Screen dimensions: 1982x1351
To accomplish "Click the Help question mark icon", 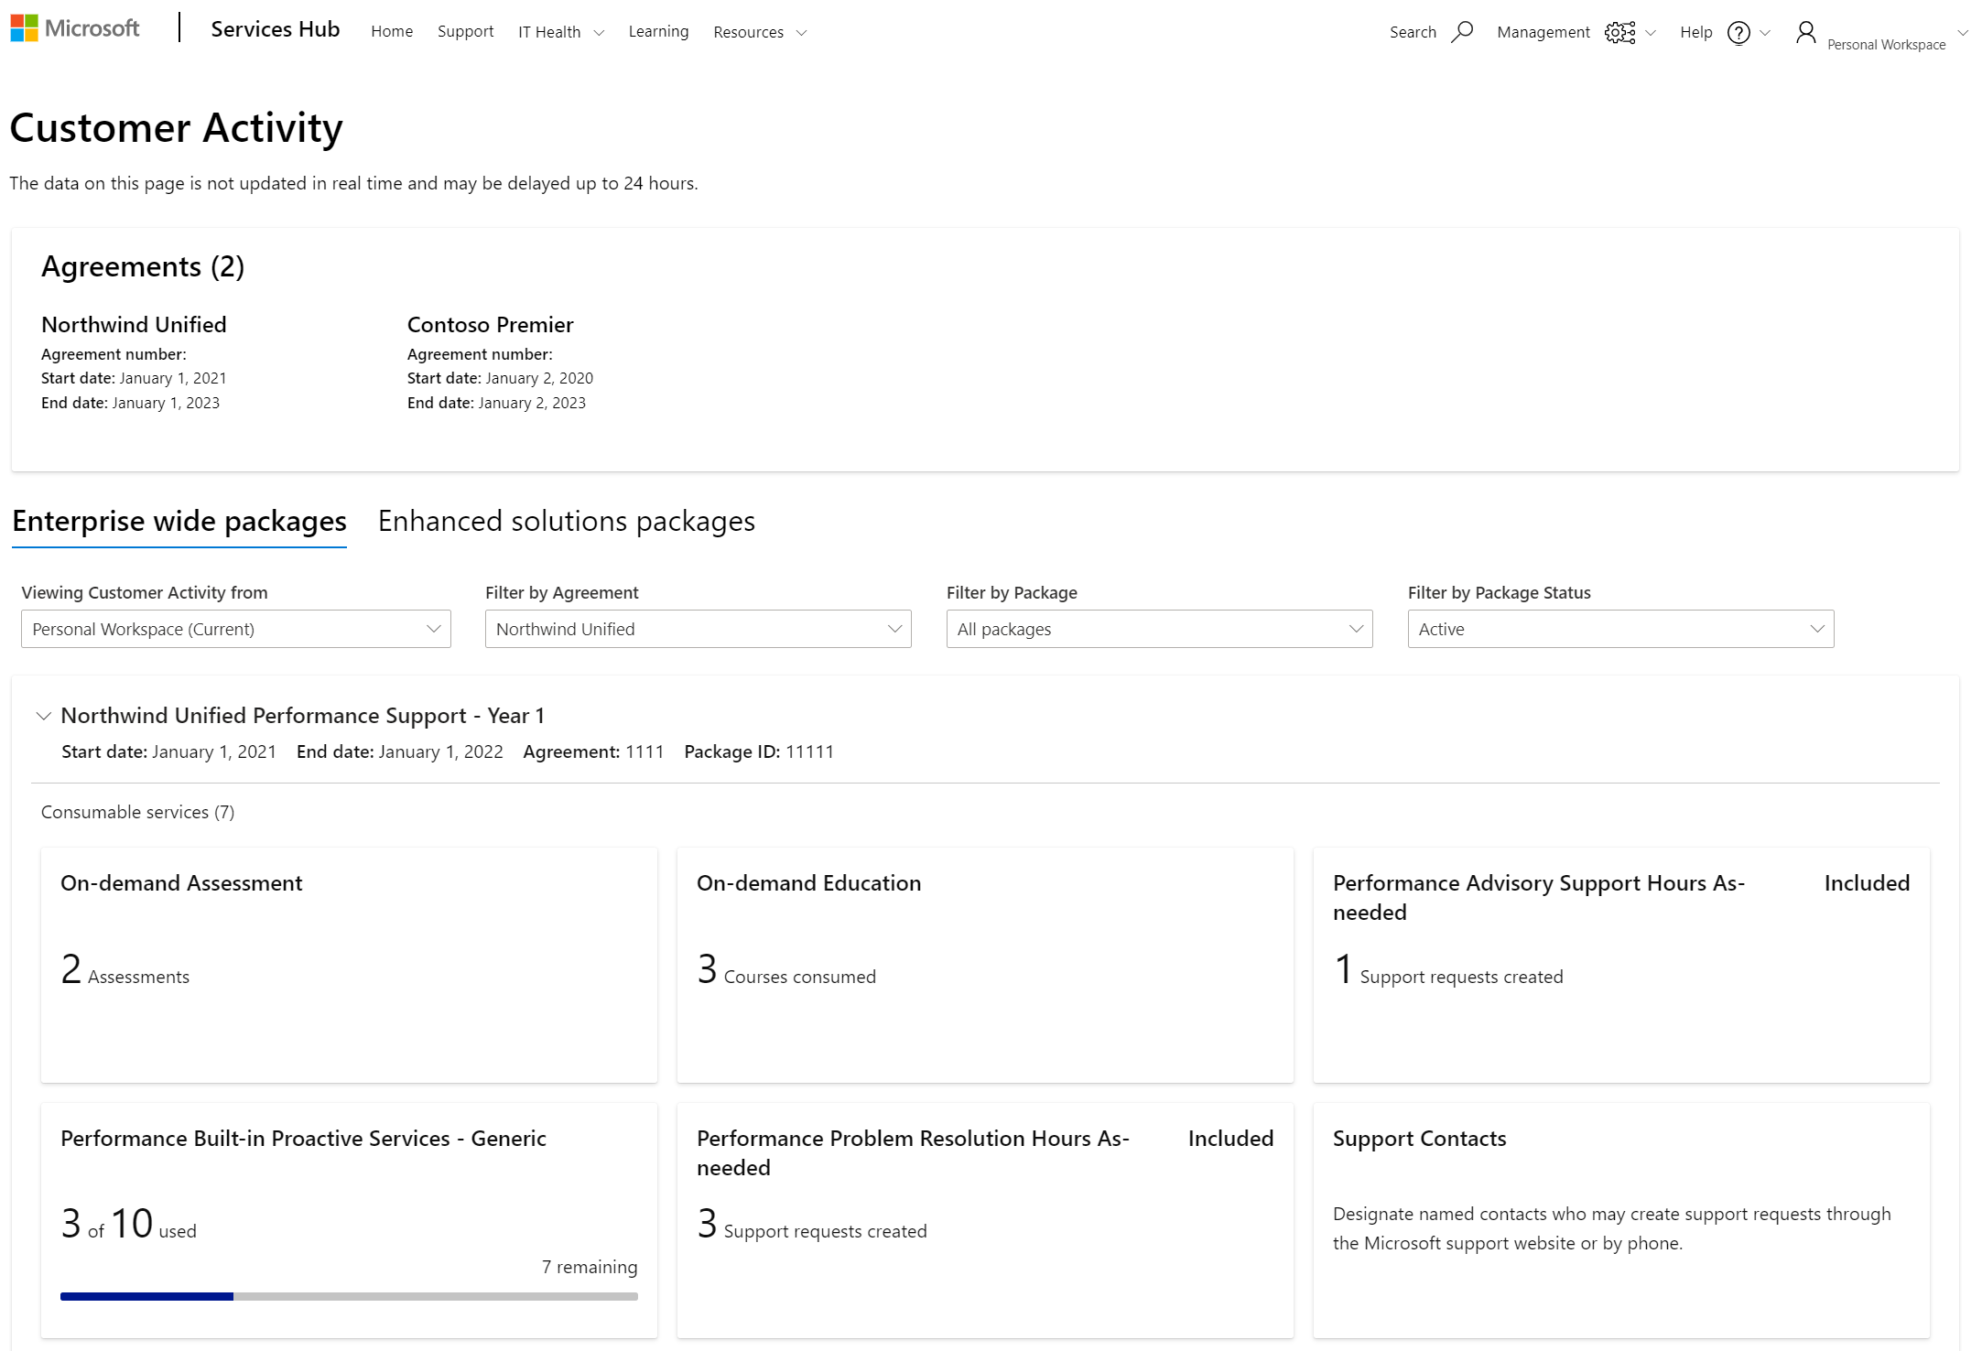I will (x=1738, y=32).
